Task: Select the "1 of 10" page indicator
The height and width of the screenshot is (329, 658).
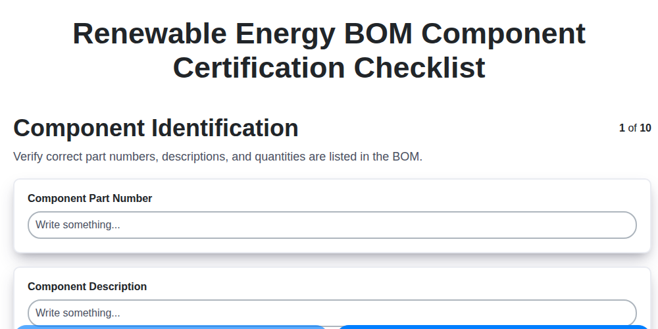Action: (635, 128)
